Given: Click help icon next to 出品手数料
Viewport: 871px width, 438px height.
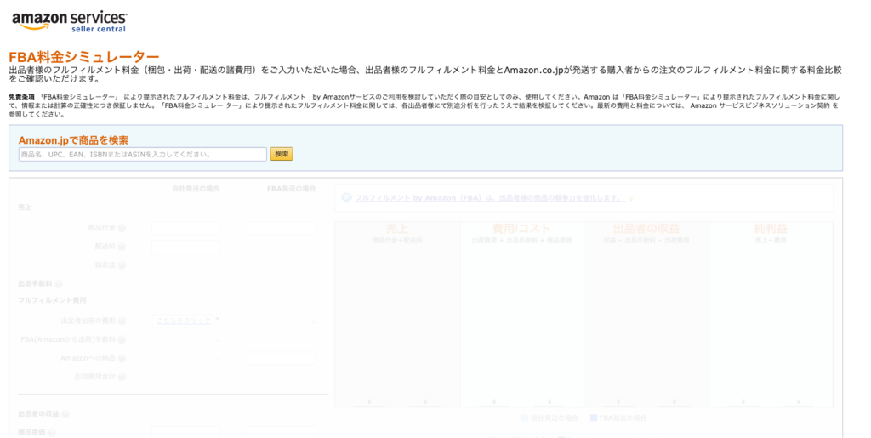Looking at the screenshot, I should click(x=59, y=284).
